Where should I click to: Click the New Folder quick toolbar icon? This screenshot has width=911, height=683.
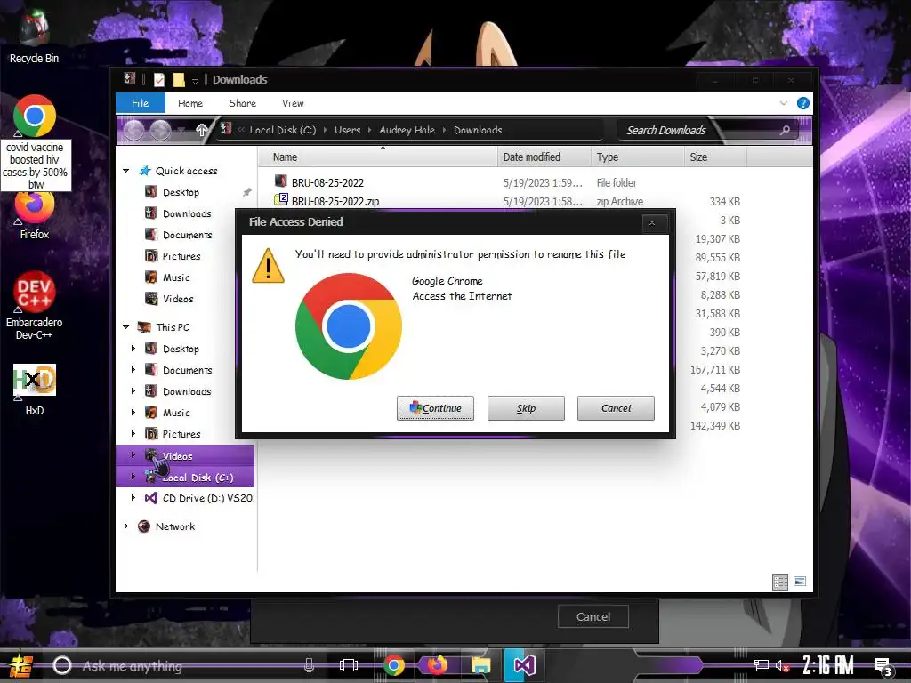click(x=179, y=79)
